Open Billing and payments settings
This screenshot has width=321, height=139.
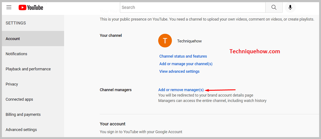[23, 114]
